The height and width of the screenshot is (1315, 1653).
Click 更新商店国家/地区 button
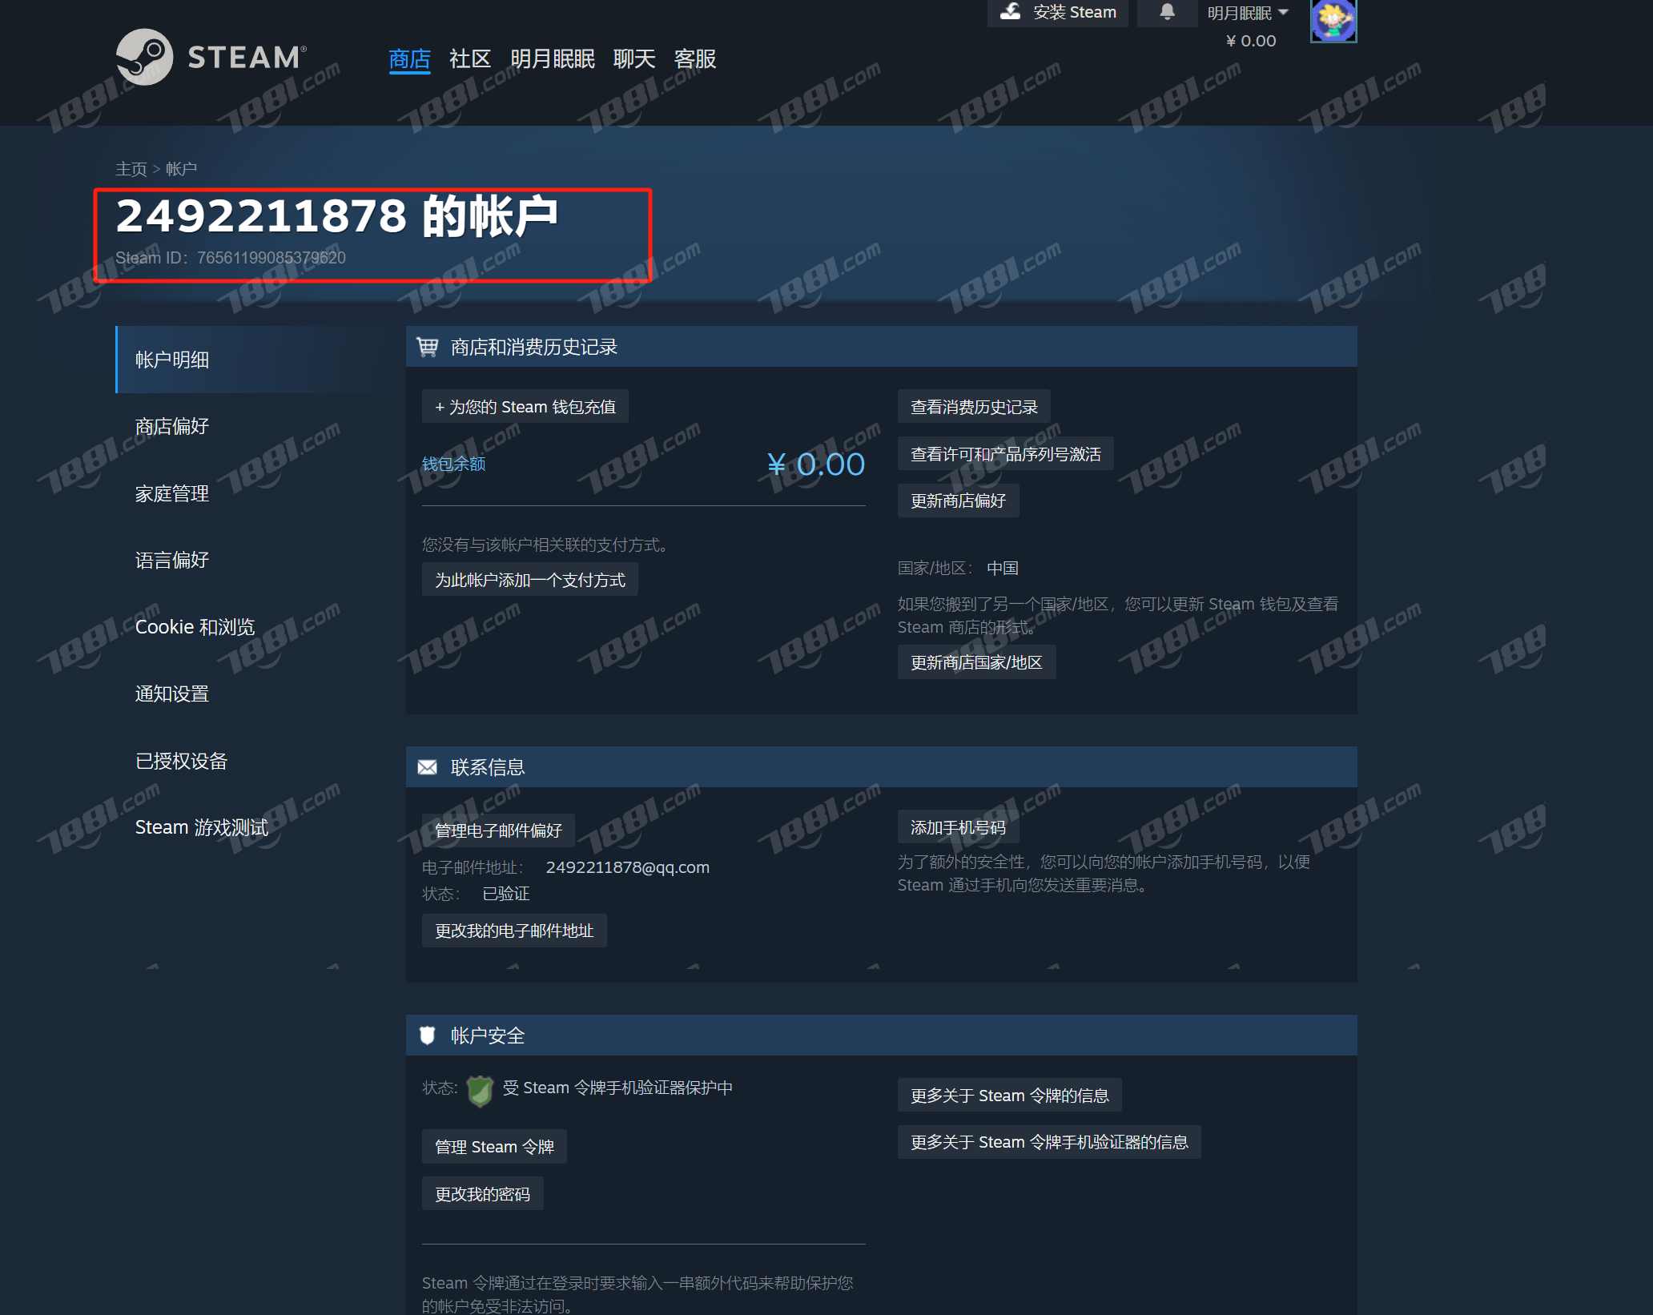(x=977, y=662)
